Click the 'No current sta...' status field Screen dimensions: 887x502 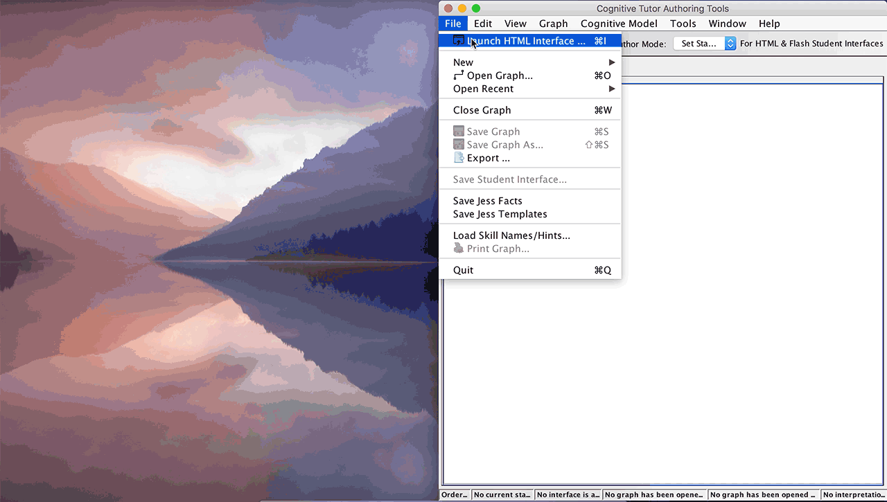pyautogui.click(x=502, y=495)
